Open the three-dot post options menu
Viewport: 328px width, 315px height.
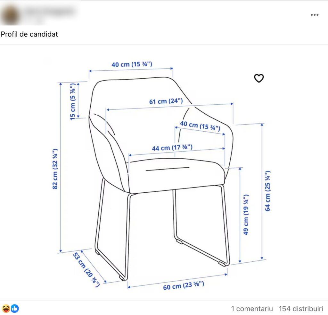coord(315,15)
